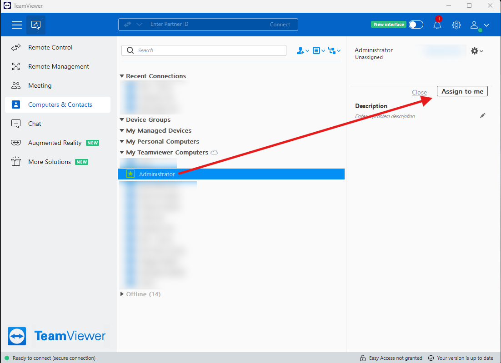Select the Administrator list entry

(x=231, y=174)
